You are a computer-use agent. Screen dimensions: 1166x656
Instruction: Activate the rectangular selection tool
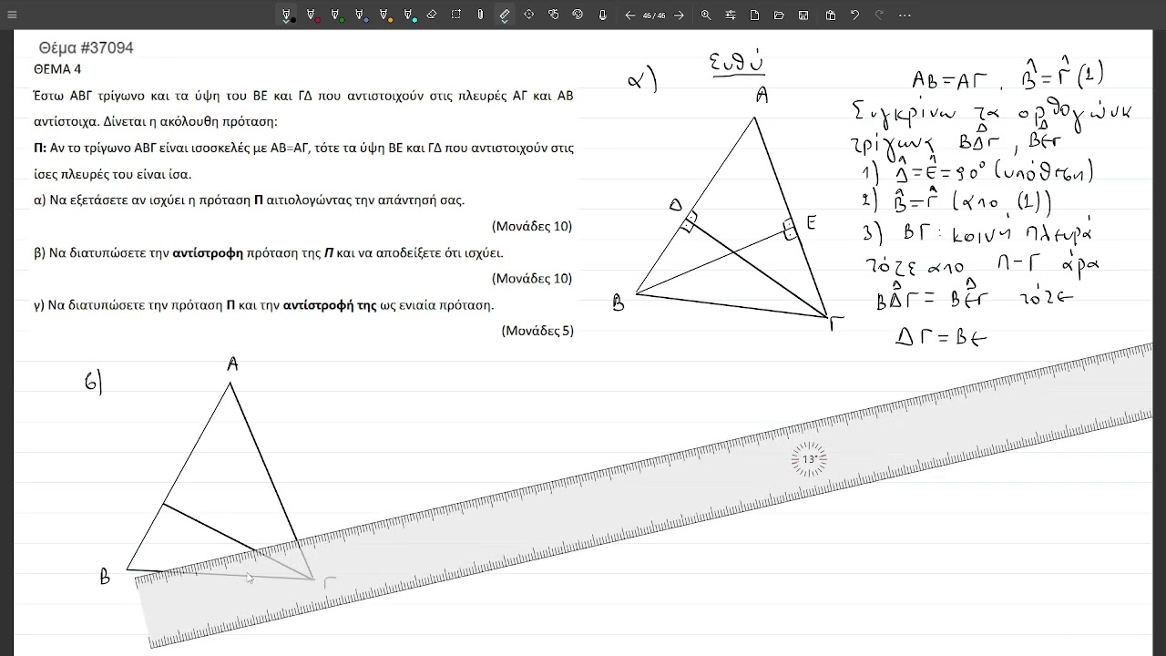[456, 15]
